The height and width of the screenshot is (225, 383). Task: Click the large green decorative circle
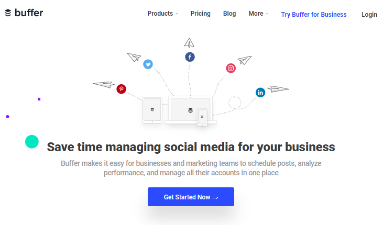pos(32,141)
